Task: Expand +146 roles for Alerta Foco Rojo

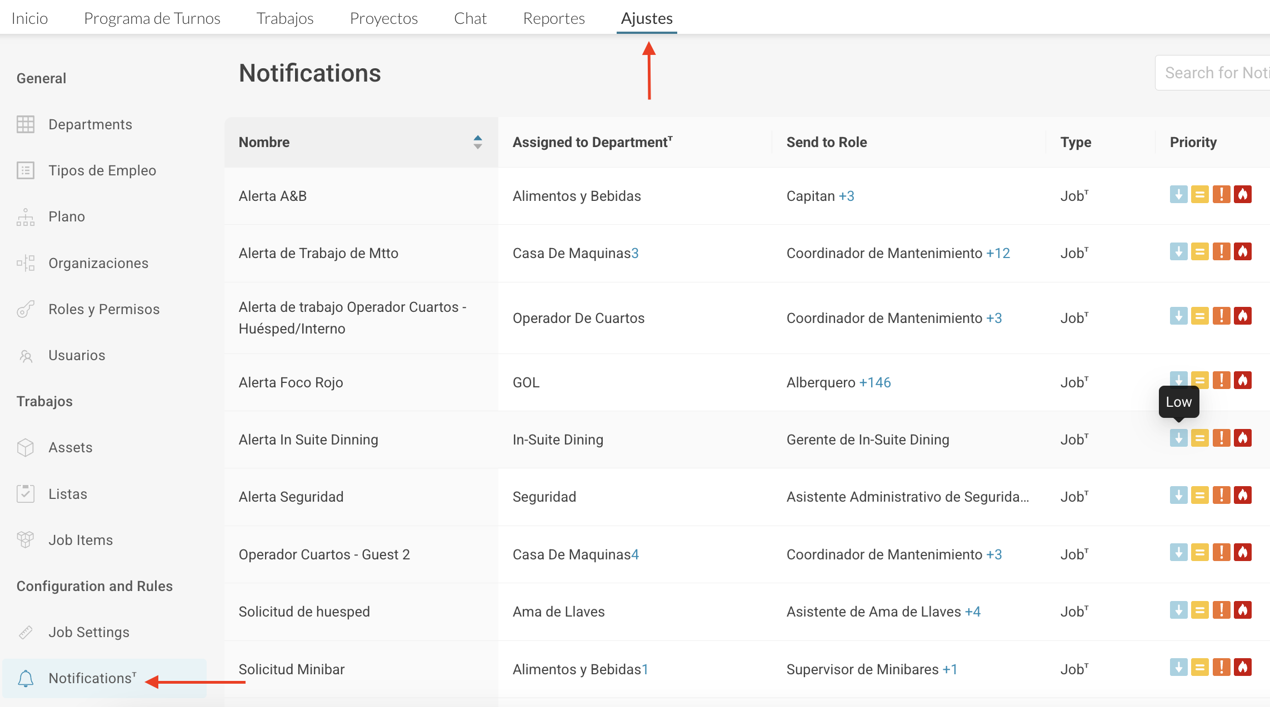Action: tap(875, 382)
